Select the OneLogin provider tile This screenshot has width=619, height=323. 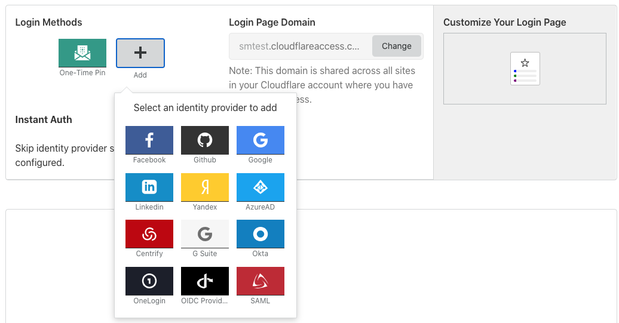pos(149,281)
